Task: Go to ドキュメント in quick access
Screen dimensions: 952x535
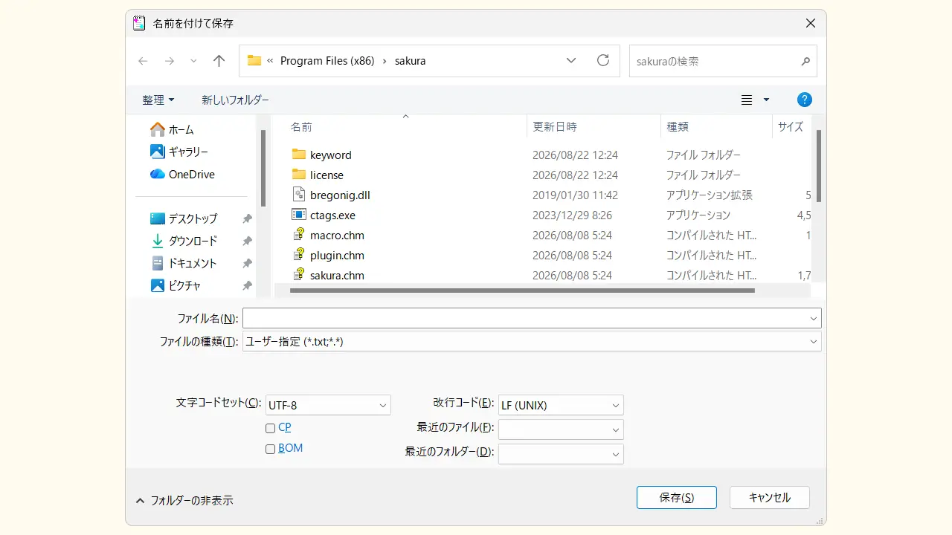Action: click(x=184, y=263)
